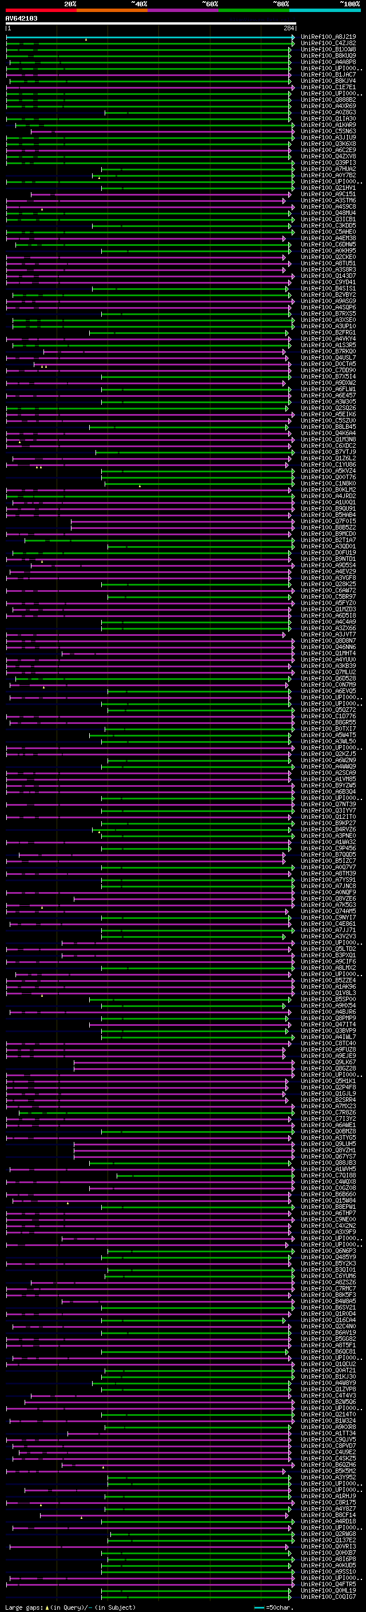366x1612 pixels.
Task: Click label UniRef100_B9ZW5
Action: pyautogui.click(x=328, y=785)
